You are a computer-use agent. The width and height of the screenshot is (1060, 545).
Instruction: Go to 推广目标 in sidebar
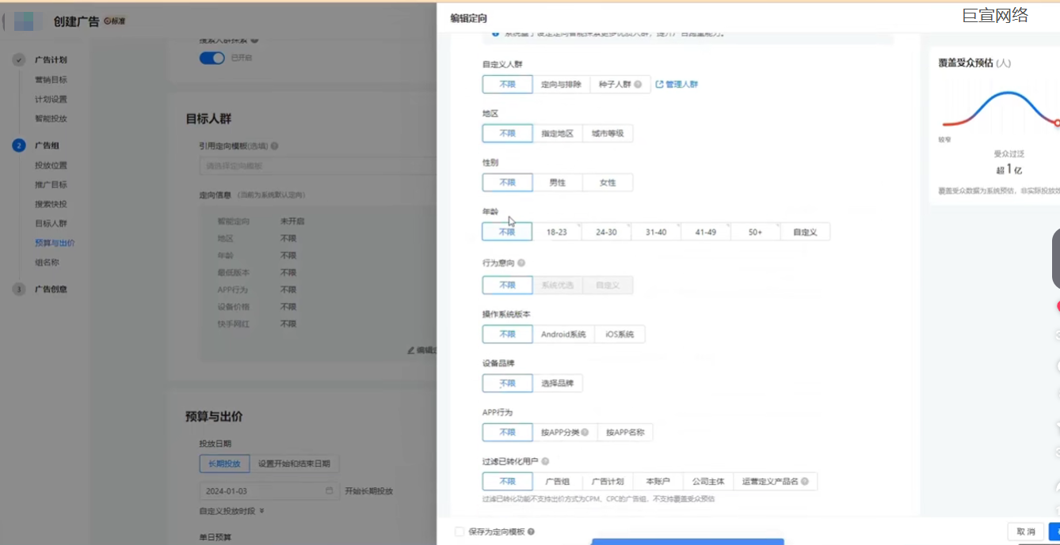(51, 185)
